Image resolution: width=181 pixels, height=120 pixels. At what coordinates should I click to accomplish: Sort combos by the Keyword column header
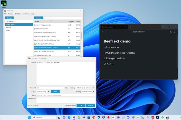(71, 22)
